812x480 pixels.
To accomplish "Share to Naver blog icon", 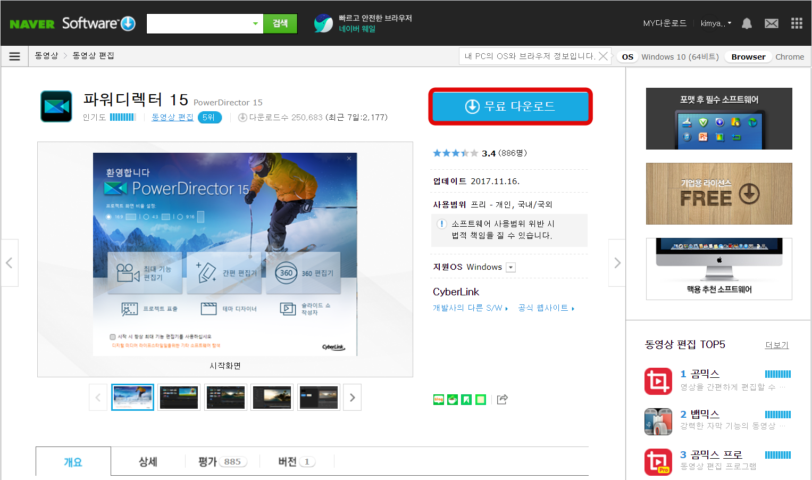I will tap(439, 400).
